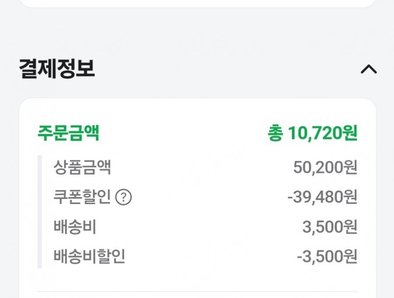Screen dimensions: 394x298
Task: Click the -3,500원 shipping discount value
Action: coord(327,256)
